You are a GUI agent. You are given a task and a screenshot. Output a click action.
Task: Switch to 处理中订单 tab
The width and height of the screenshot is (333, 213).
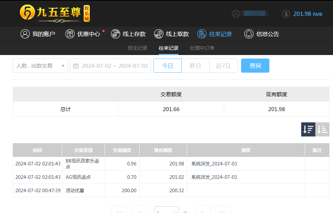click(x=202, y=48)
